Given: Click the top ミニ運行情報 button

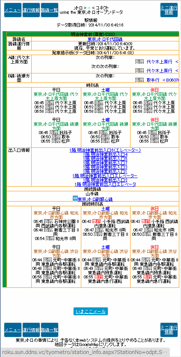Looking at the screenshot, I should tap(169, 10).
